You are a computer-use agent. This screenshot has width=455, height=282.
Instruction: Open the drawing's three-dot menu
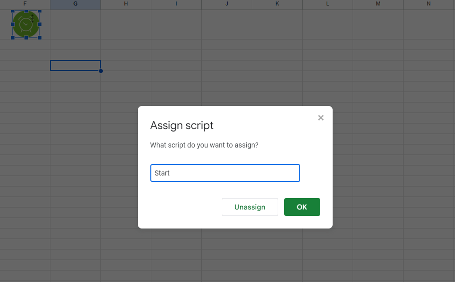pyautogui.click(x=32, y=18)
